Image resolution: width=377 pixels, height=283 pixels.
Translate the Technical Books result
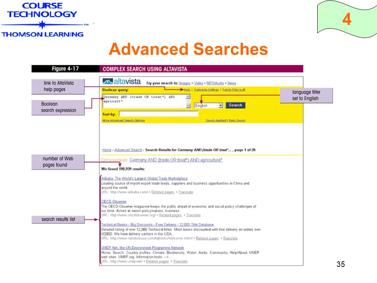[x=230, y=238]
